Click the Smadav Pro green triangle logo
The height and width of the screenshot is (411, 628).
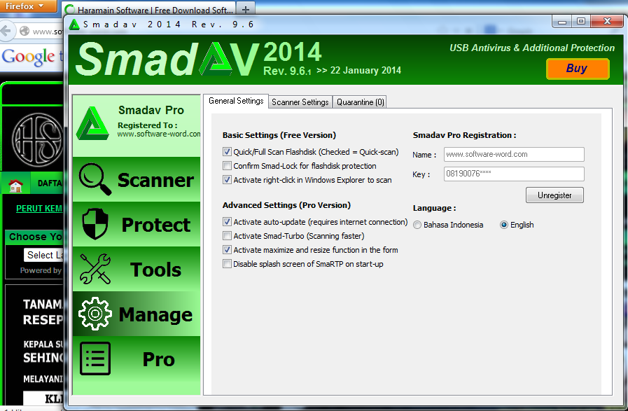[x=92, y=123]
